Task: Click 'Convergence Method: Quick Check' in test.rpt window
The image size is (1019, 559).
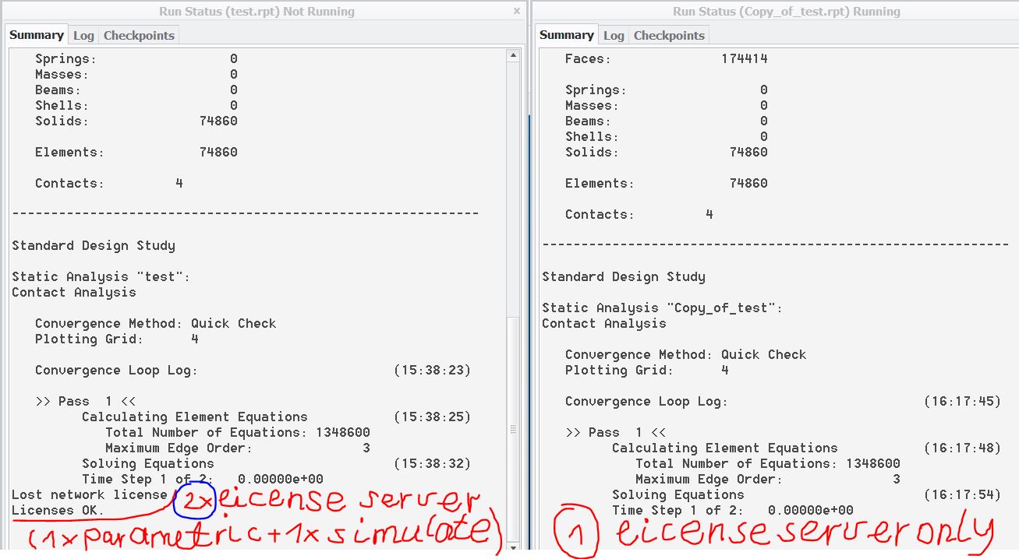Action: 156,323
